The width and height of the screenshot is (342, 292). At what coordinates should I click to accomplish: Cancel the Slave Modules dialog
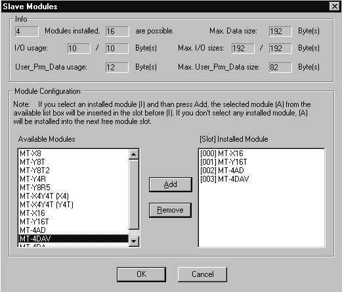click(x=202, y=274)
